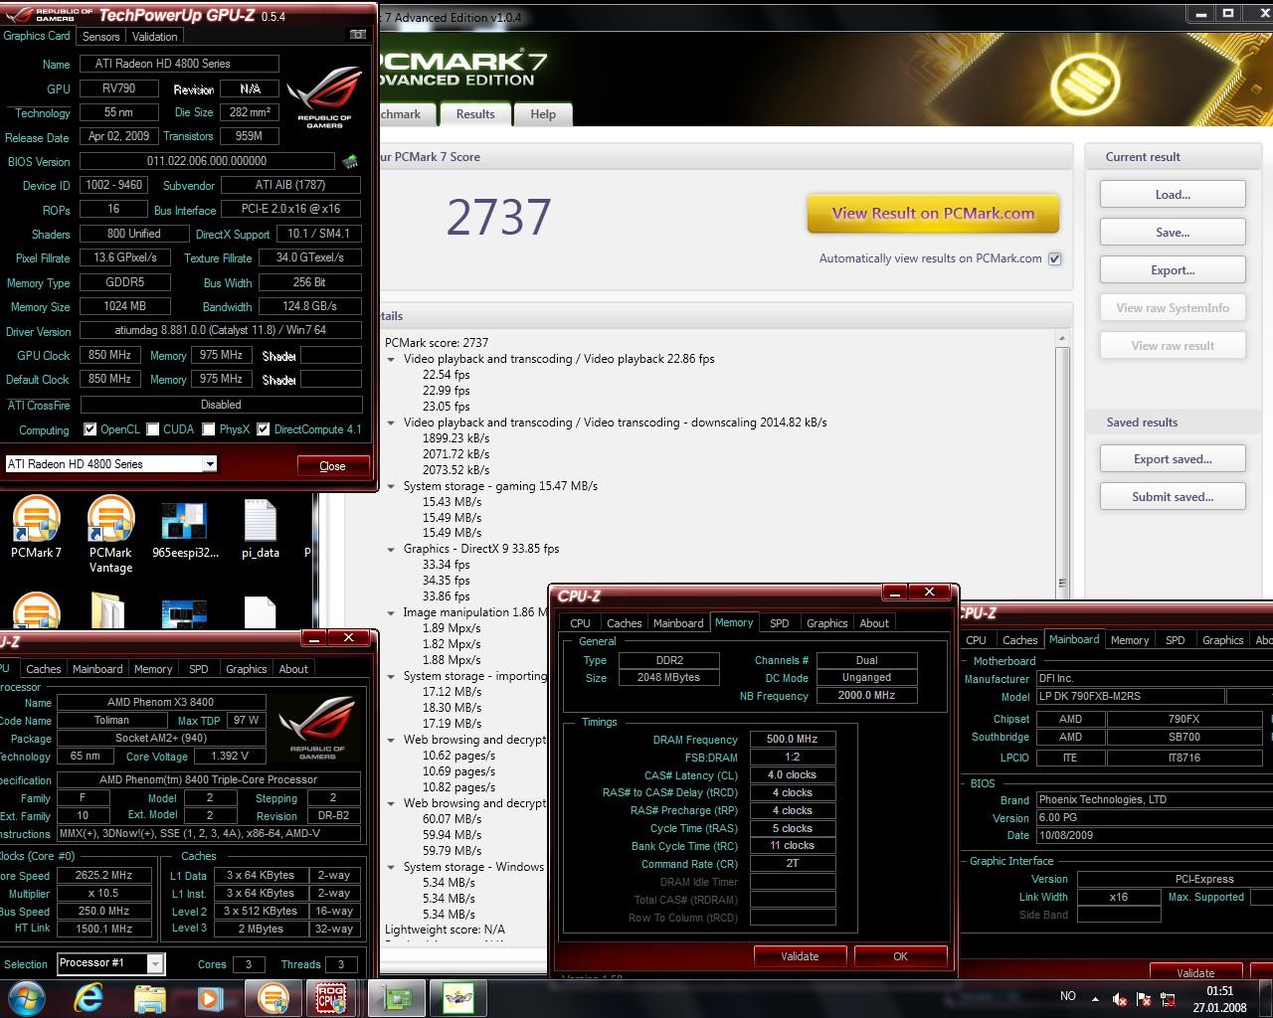This screenshot has height=1018, width=1273.
Task: Collapse the System storage - importing result group
Action: (x=391, y=677)
